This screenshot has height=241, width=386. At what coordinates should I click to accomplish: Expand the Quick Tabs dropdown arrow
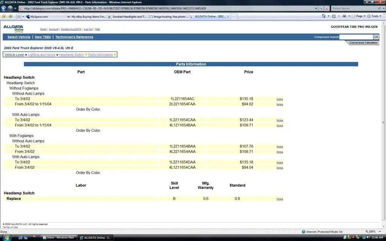pos(23,17)
